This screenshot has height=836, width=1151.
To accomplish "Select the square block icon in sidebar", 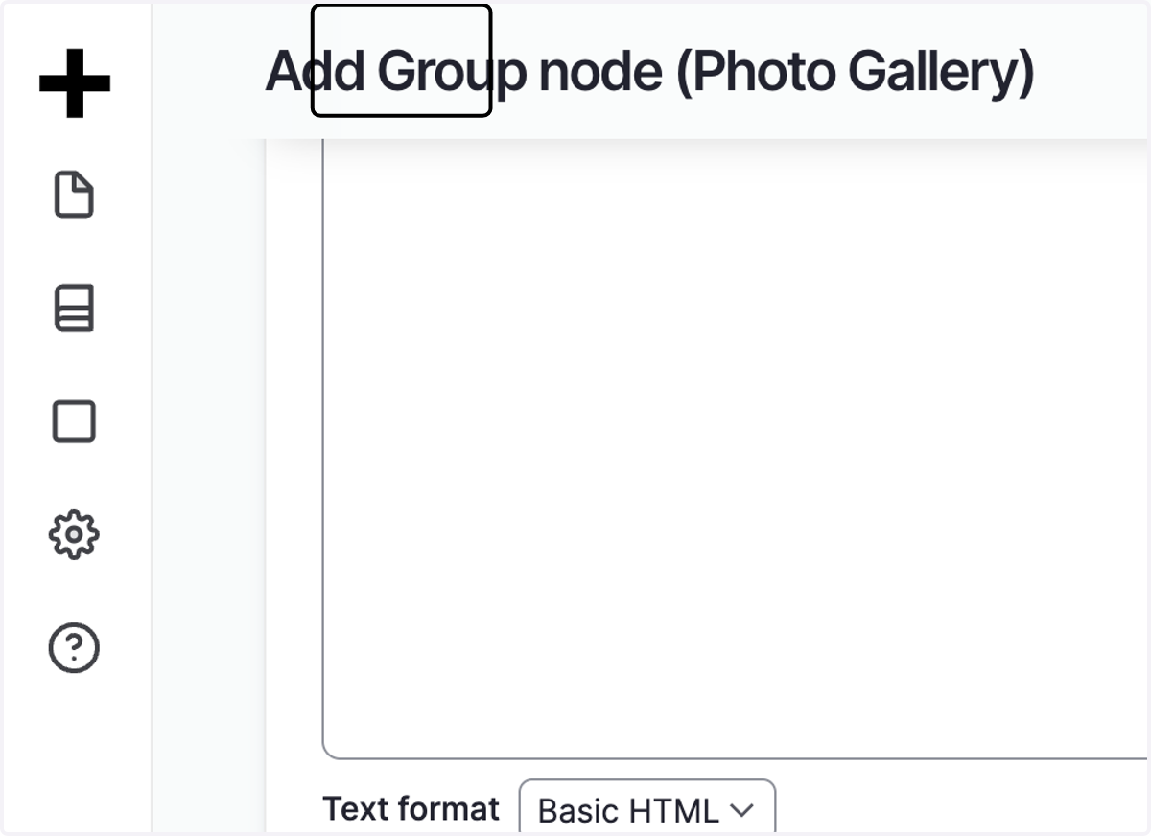I will (x=74, y=421).
